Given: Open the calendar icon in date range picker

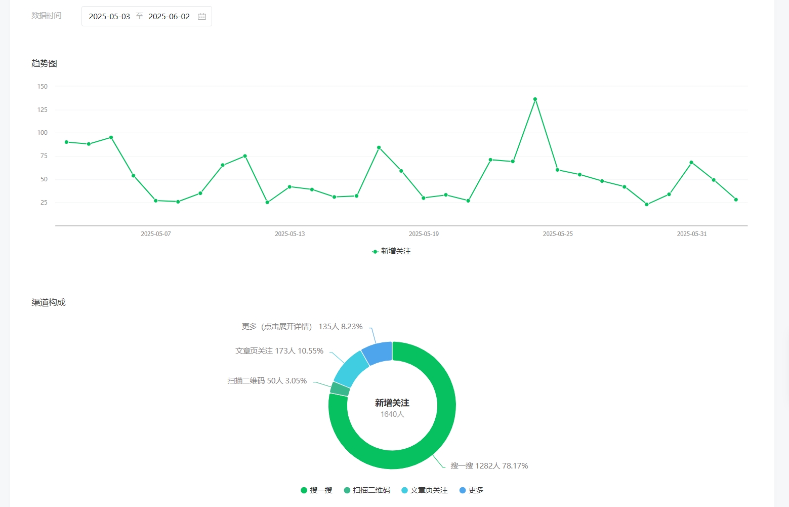Looking at the screenshot, I should point(202,16).
